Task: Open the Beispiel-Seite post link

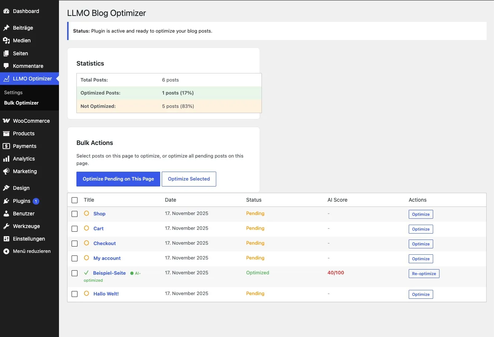Action: coord(109,273)
